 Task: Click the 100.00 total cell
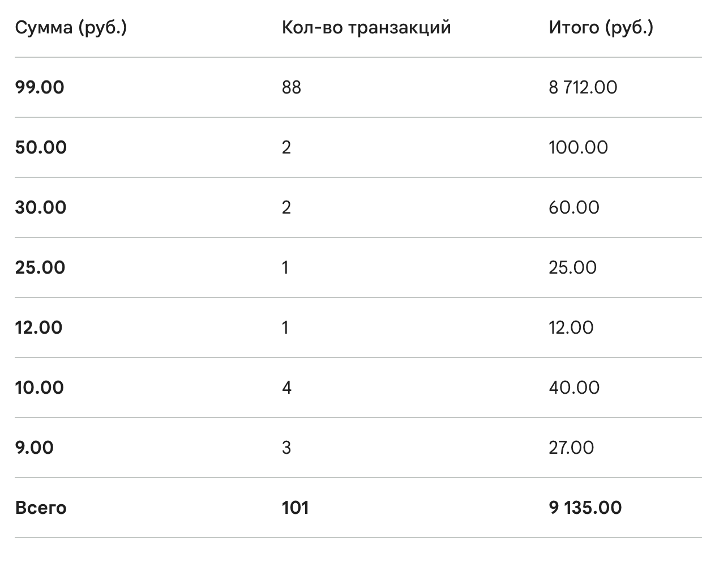pyautogui.click(x=578, y=148)
